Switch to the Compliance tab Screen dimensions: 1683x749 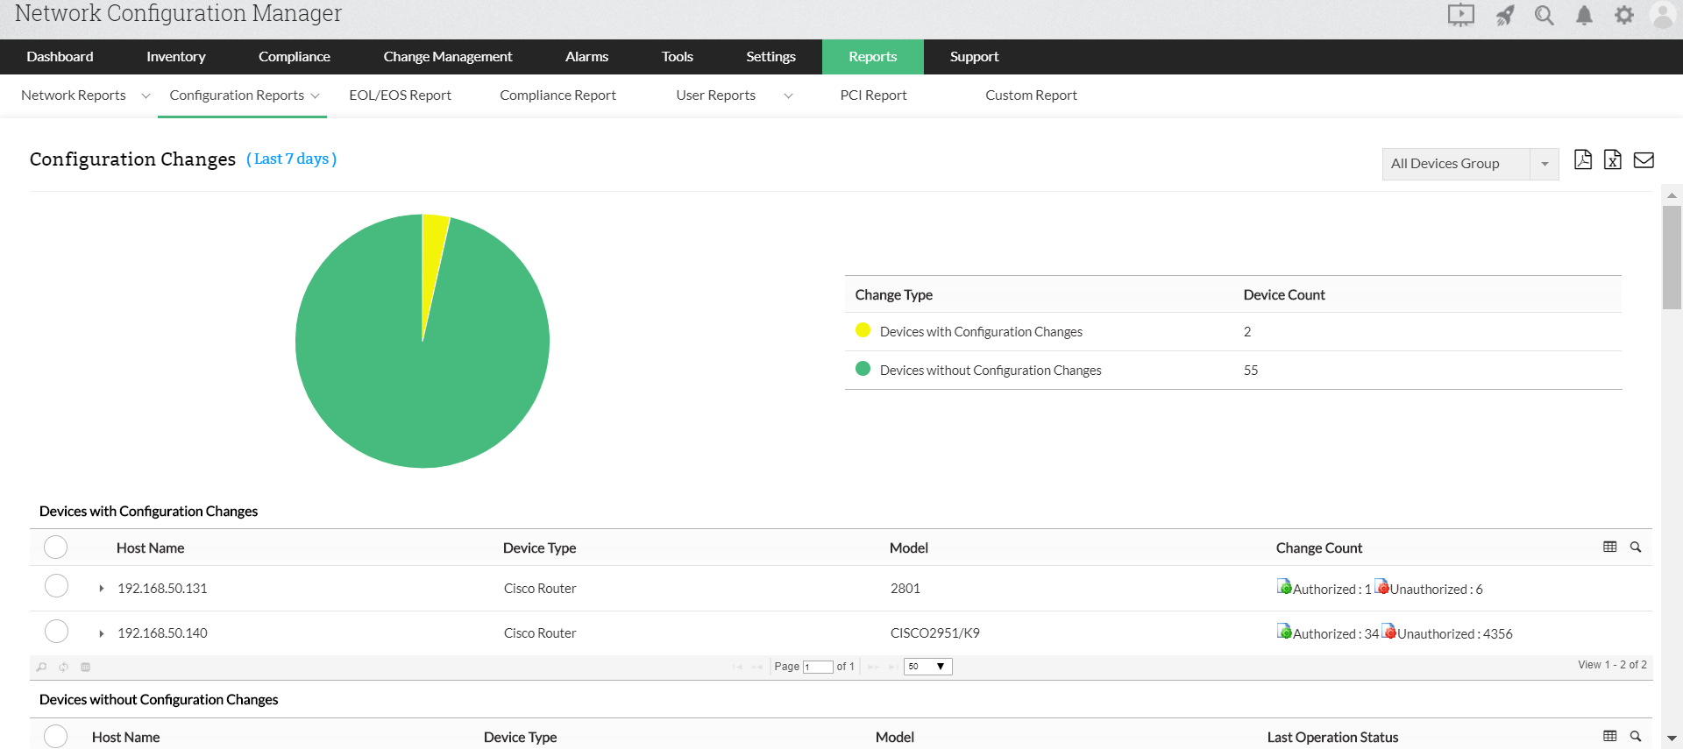294,57
